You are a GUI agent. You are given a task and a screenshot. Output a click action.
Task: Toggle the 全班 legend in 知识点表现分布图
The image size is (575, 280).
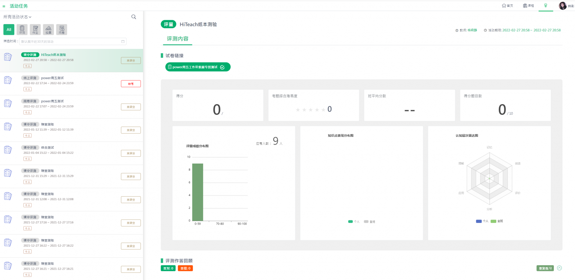tap(369, 222)
